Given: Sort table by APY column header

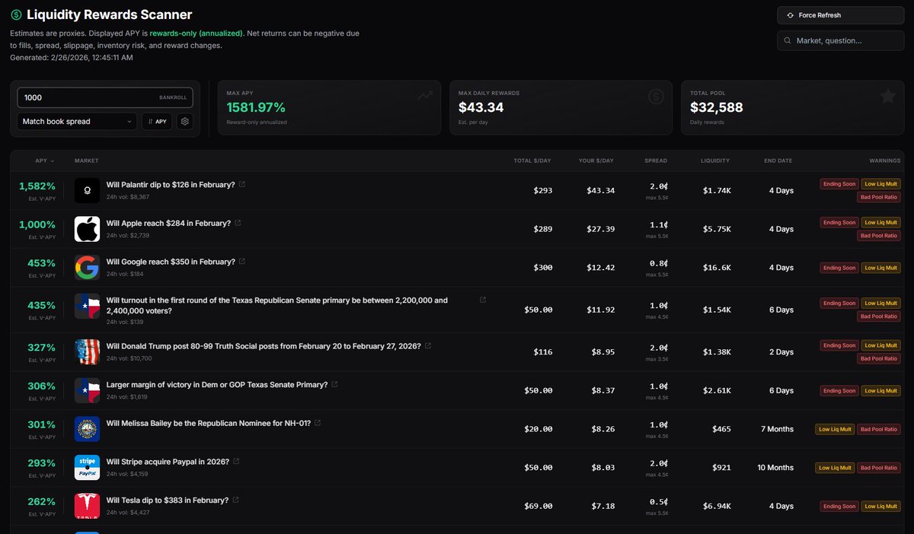Looking at the screenshot, I should [44, 161].
